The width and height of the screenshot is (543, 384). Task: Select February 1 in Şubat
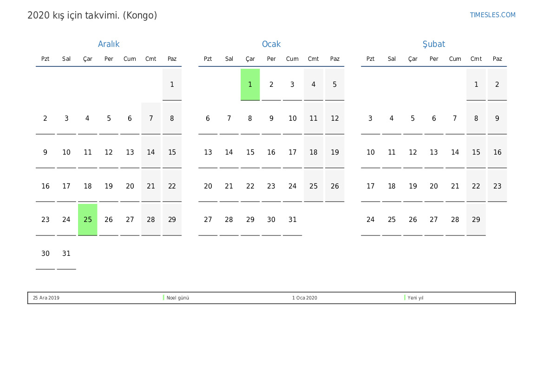[476, 85]
